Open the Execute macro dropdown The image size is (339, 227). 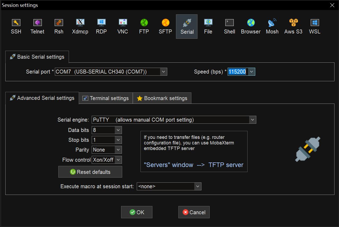(x=198, y=186)
